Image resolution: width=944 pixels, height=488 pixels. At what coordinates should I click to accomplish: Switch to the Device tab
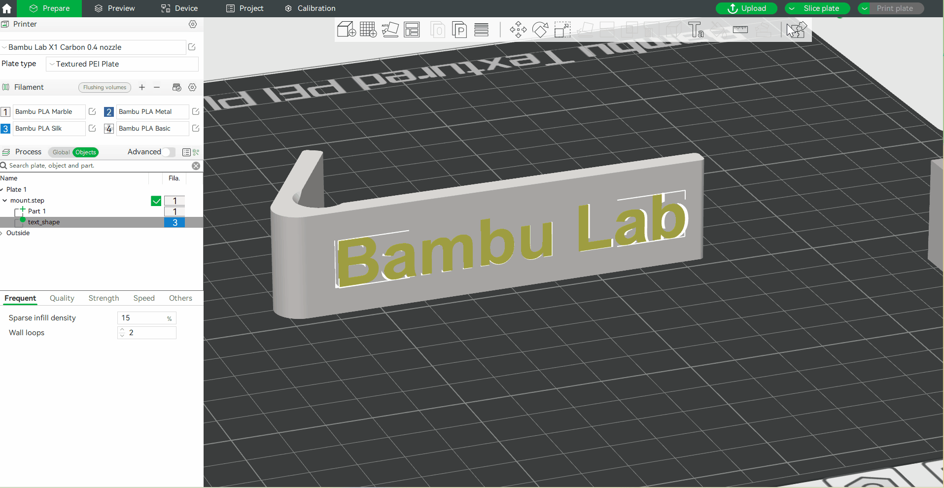pos(179,8)
